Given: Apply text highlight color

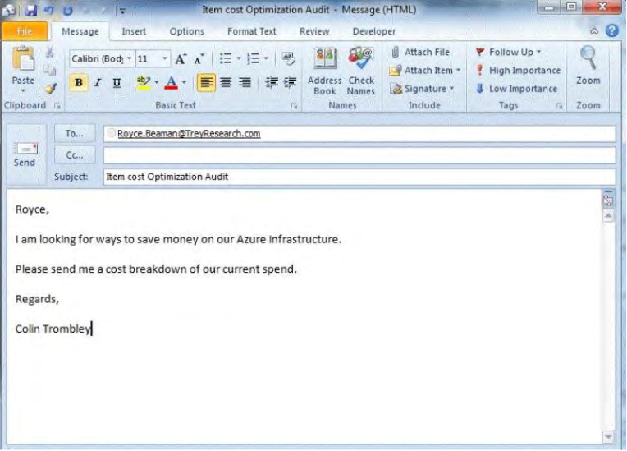Looking at the screenshot, I should pos(143,82).
